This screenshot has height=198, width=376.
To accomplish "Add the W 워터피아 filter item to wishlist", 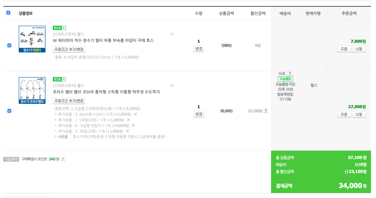I will 172,34.
